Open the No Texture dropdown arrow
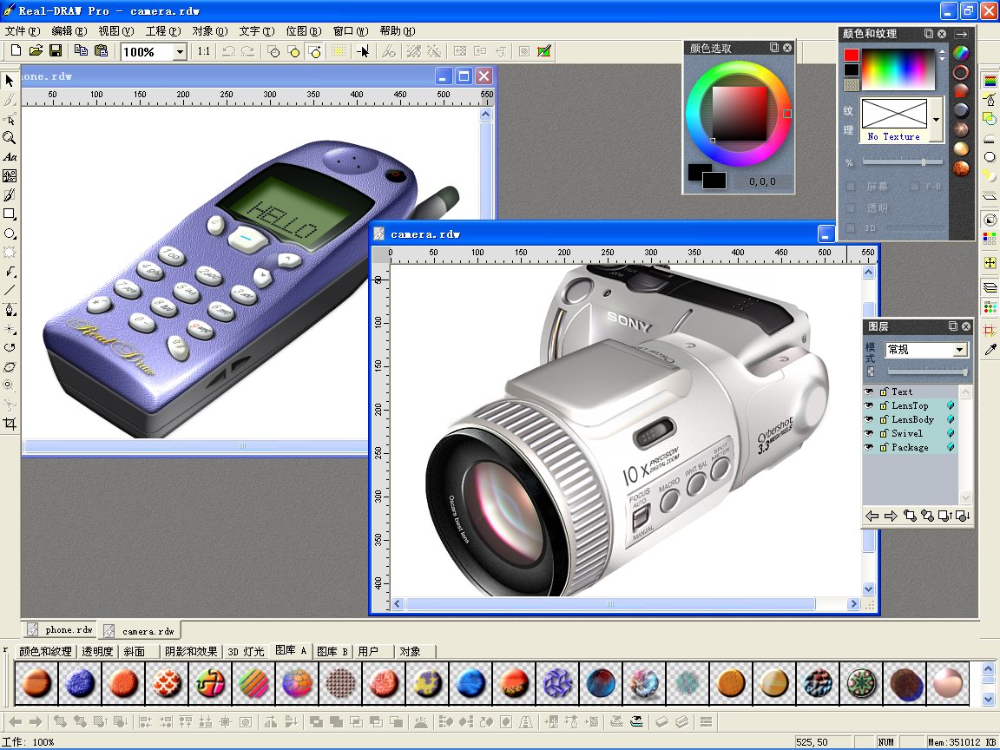The image size is (1000, 750). tap(936, 119)
